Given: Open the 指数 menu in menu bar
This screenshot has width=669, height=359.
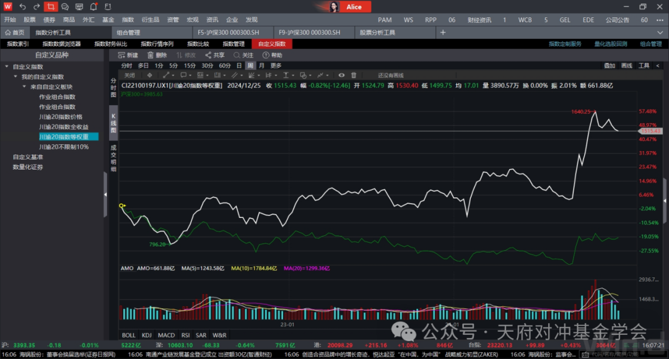Looking at the screenshot, I should coord(128,20).
